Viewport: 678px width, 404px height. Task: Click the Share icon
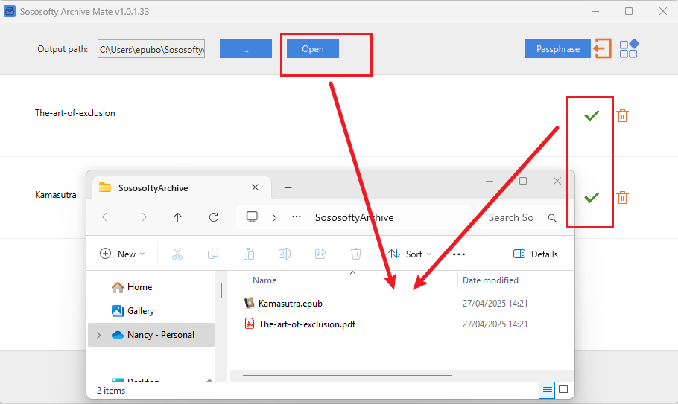point(320,254)
